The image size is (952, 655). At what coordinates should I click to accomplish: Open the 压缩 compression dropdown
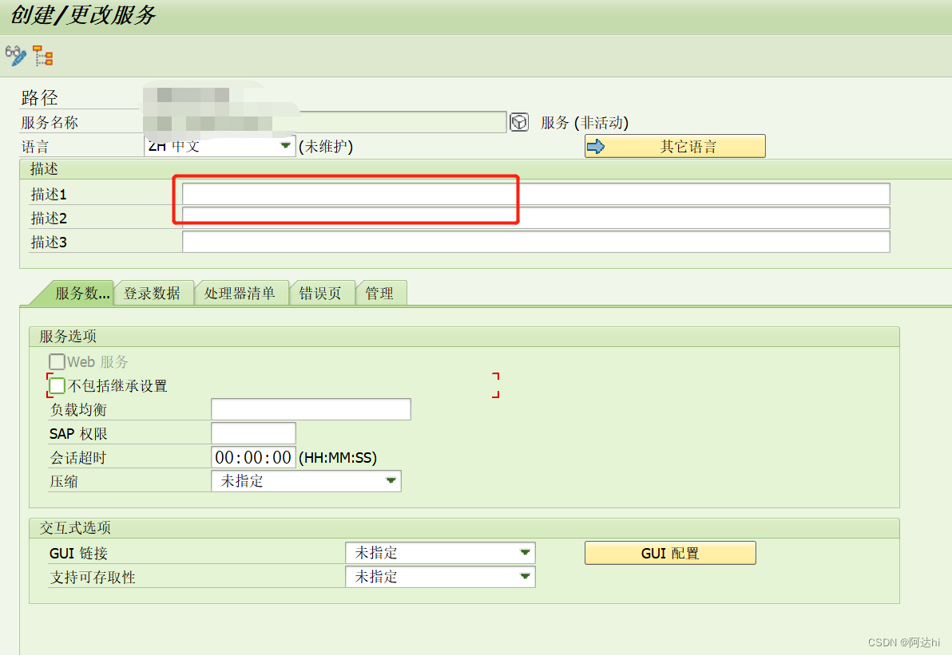tap(391, 481)
